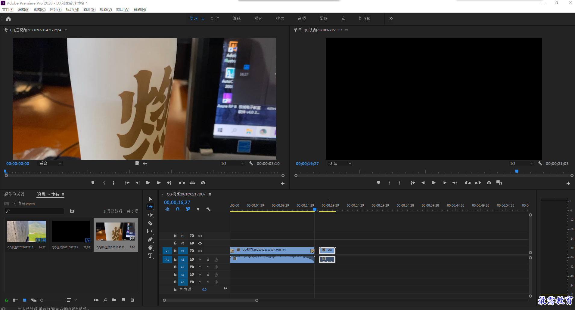Show more workspaces with double chevron
575x310 pixels.
pos(391,18)
